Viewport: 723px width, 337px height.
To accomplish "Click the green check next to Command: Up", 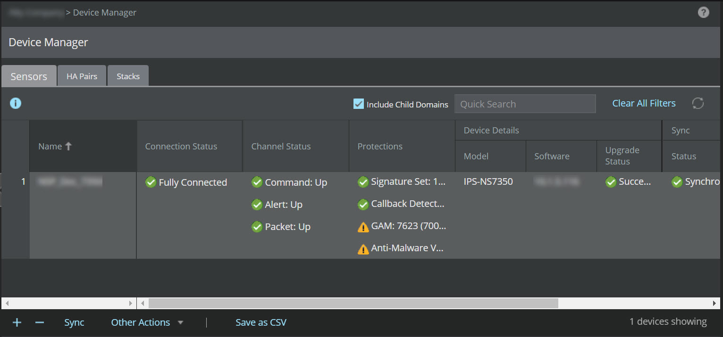I will (257, 182).
